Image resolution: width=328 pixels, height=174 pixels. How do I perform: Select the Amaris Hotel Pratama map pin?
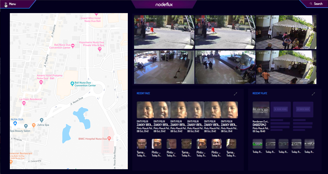pyautogui.click(x=41, y=82)
